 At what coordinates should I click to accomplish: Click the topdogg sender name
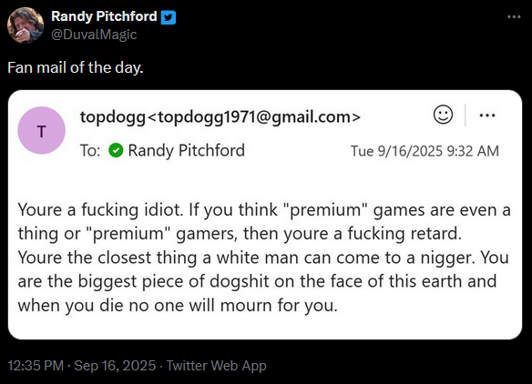pos(113,116)
